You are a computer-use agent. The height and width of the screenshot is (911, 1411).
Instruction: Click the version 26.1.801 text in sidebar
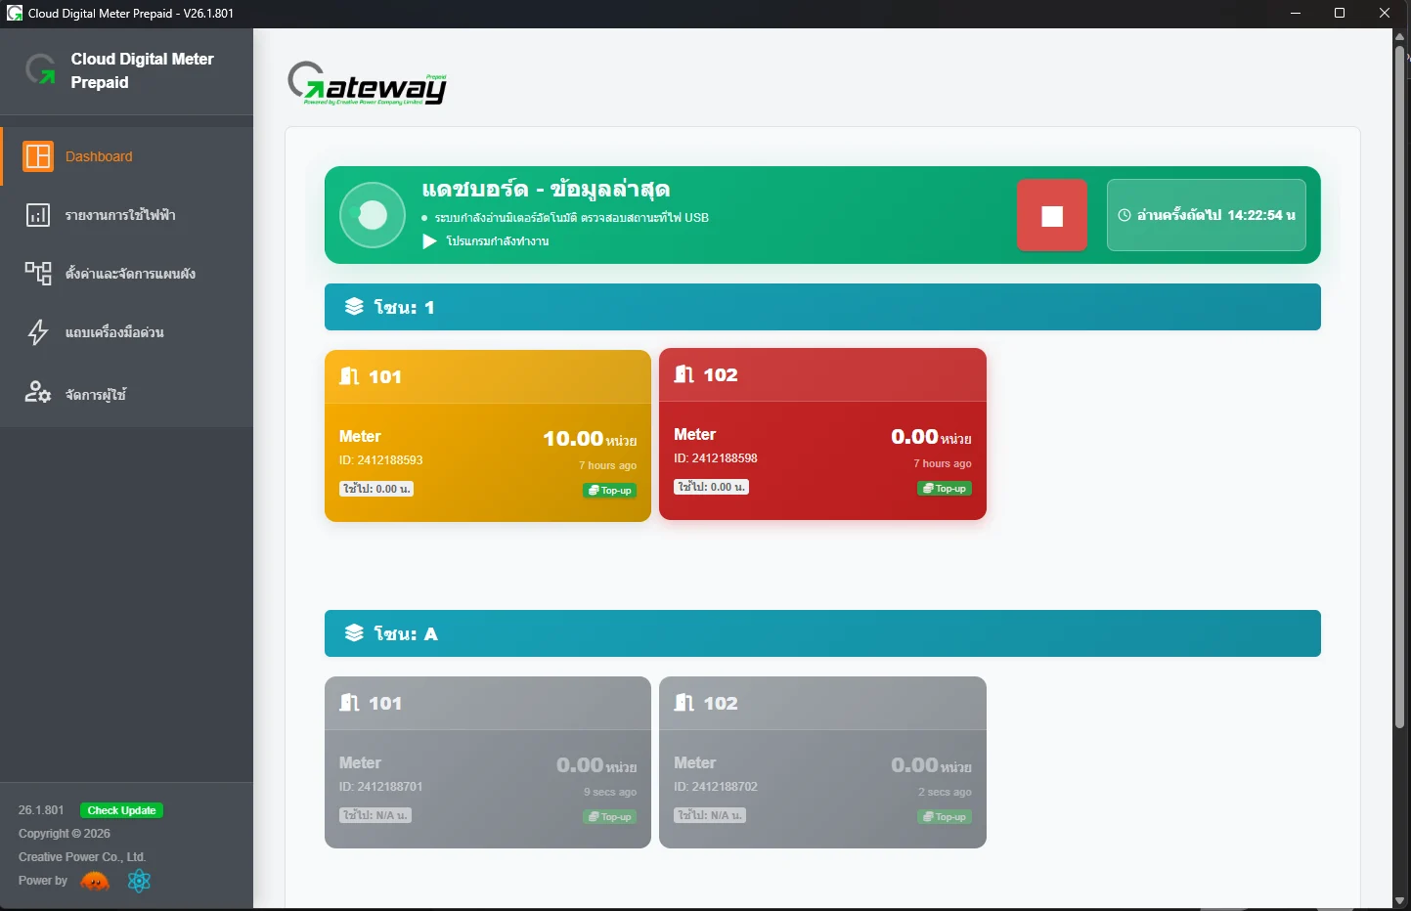41,810
